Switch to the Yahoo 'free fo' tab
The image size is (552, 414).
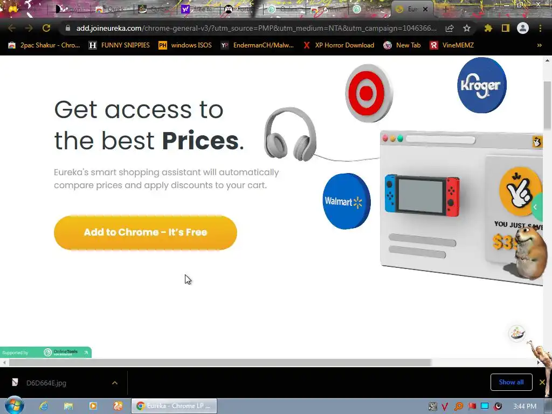(x=197, y=9)
